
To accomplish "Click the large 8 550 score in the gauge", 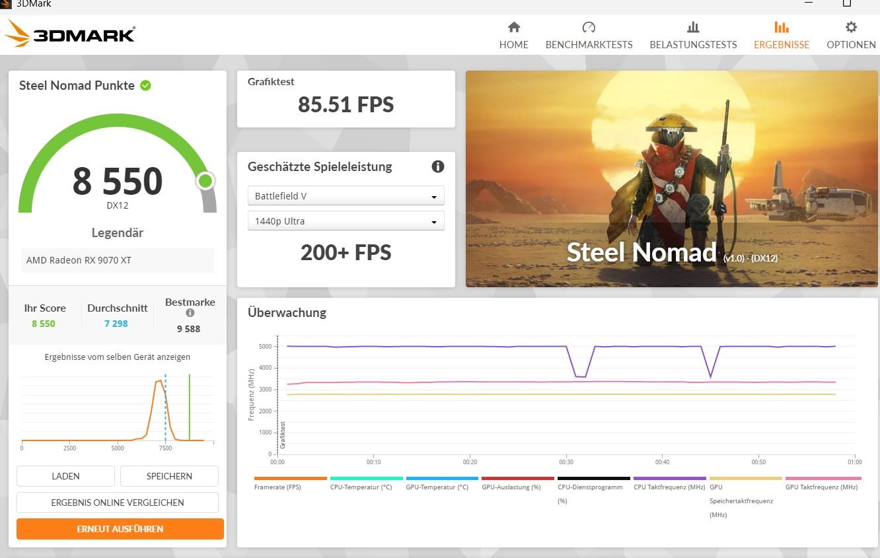I will point(118,181).
